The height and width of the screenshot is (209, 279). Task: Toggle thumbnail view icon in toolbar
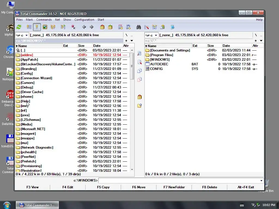click(x=45, y=27)
